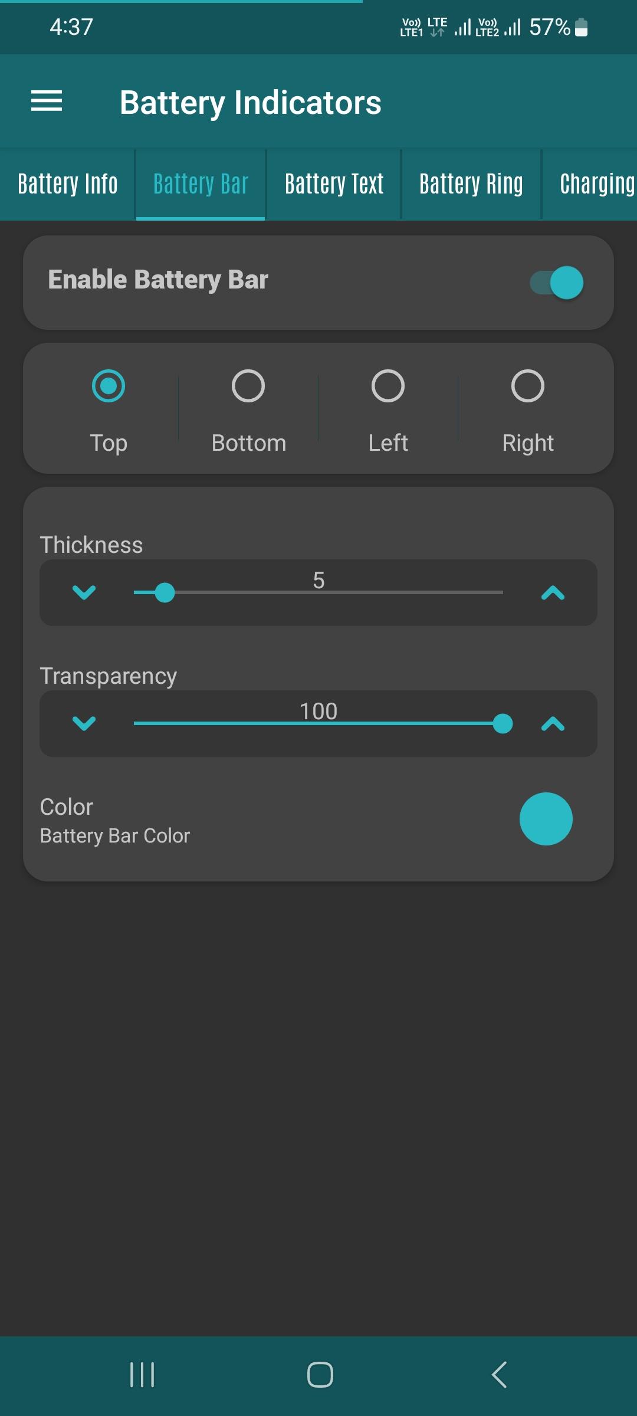Viewport: 637px width, 1416px height.
Task: Select the Top position radio button
Action: click(109, 386)
